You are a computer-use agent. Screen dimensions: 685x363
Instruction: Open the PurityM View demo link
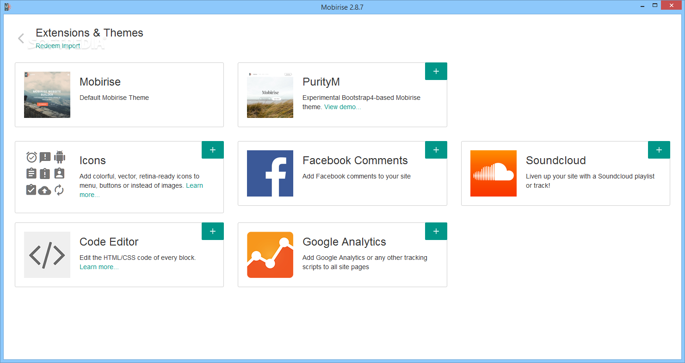(x=342, y=107)
